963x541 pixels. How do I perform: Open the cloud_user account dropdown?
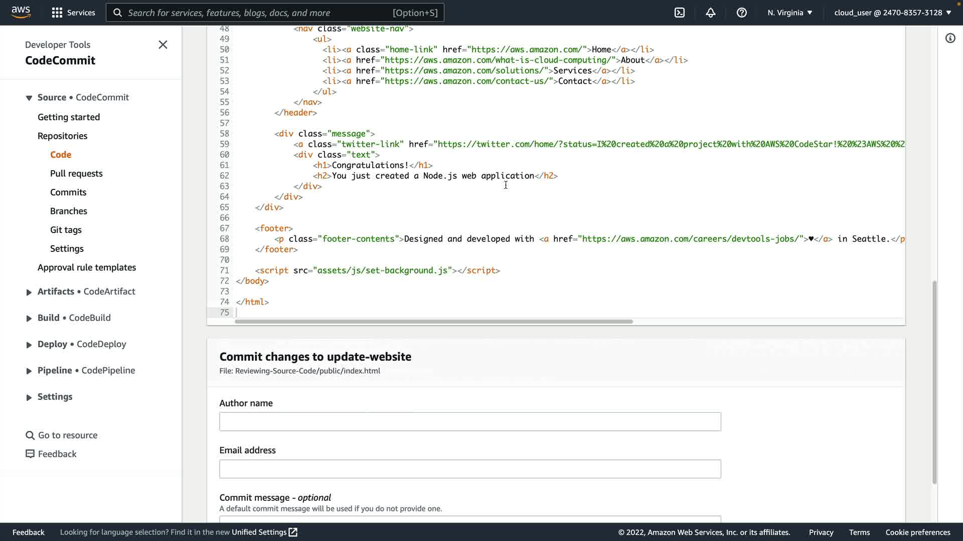click(x=892, y=13)
